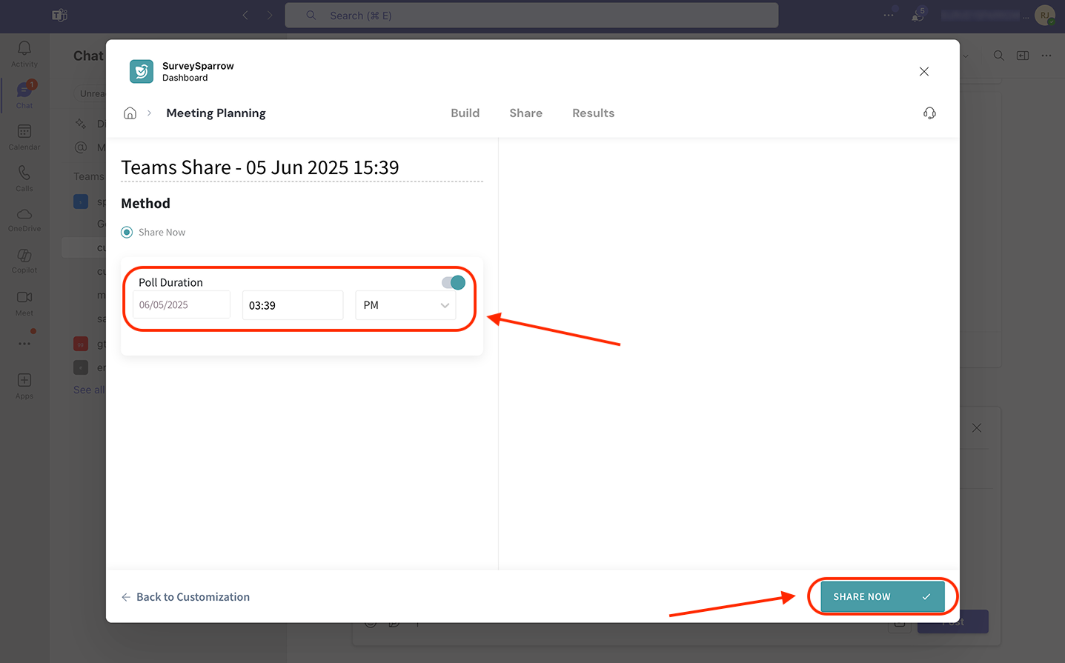Close the SurveySparrow dialog
The width and height of the screenshot is (1065, 663).
click(923, 72)
